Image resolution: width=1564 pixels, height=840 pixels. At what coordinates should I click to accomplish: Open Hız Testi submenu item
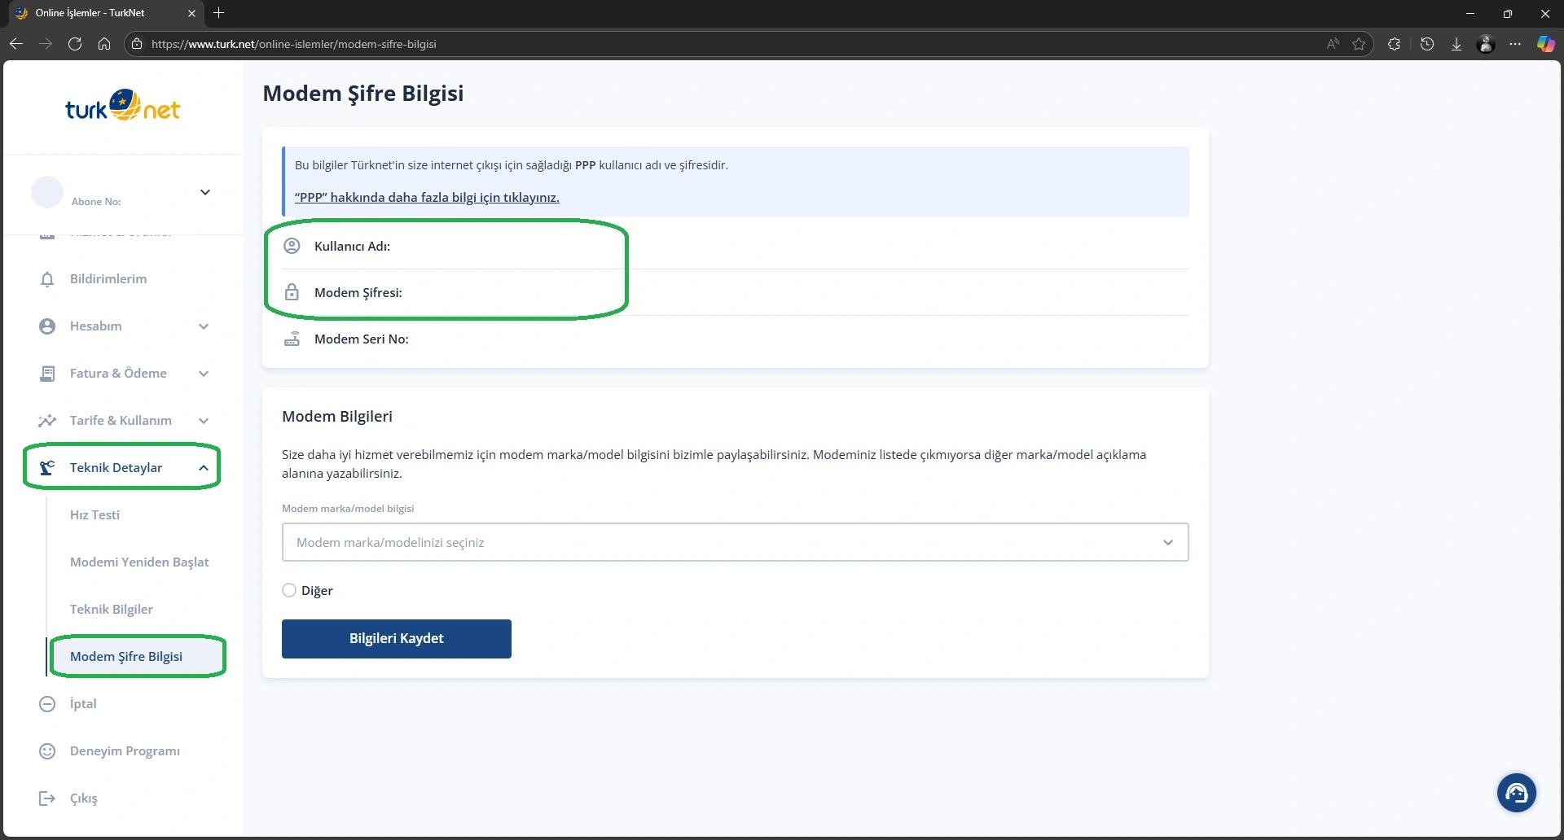coord(94,515)
